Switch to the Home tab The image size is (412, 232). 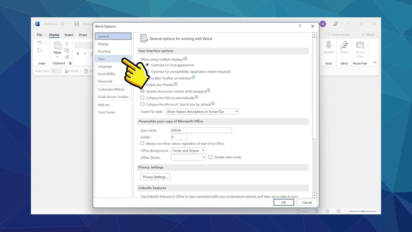(x=54, y=35)
